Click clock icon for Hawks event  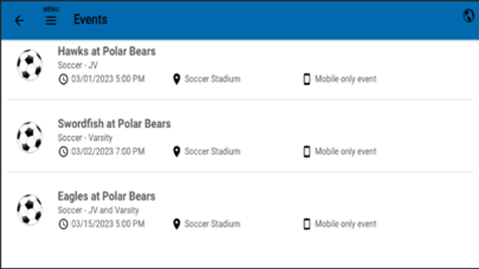point(63,79)
